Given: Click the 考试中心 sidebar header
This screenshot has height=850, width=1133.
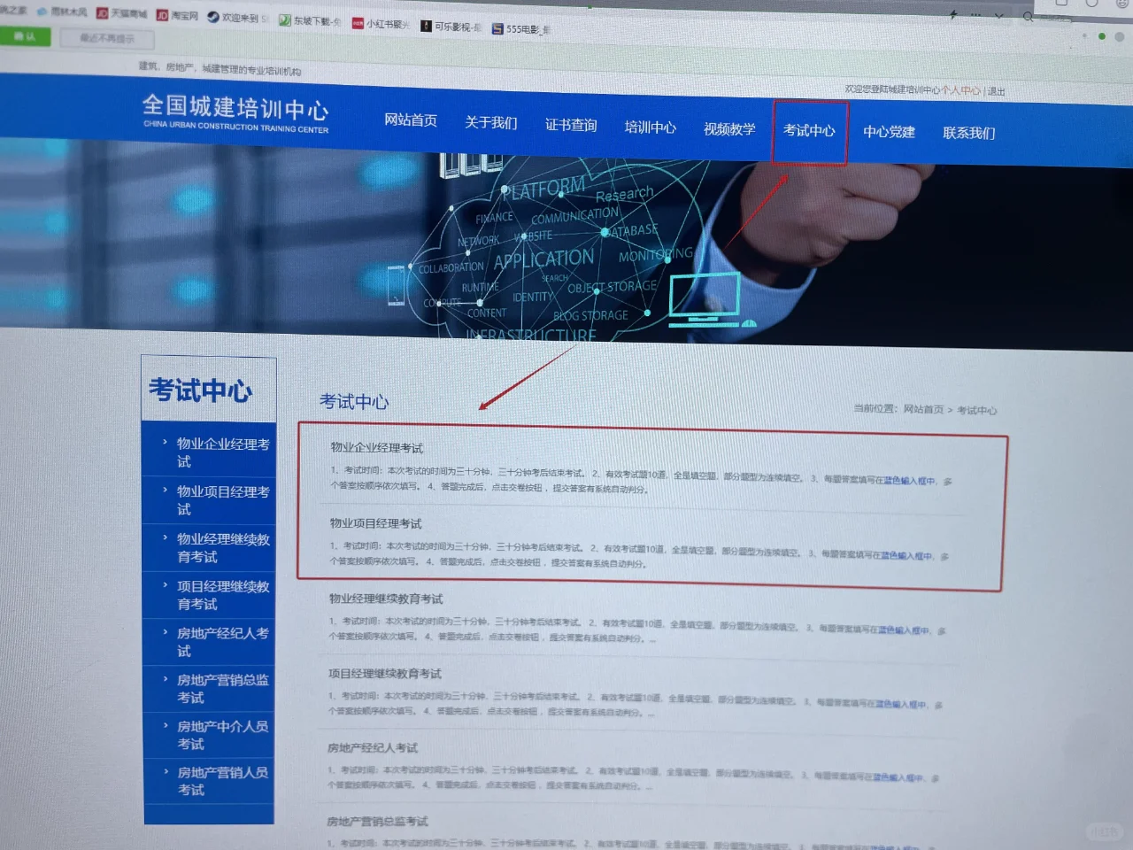Looking at the screenshot, I should [x=208, y=390].
